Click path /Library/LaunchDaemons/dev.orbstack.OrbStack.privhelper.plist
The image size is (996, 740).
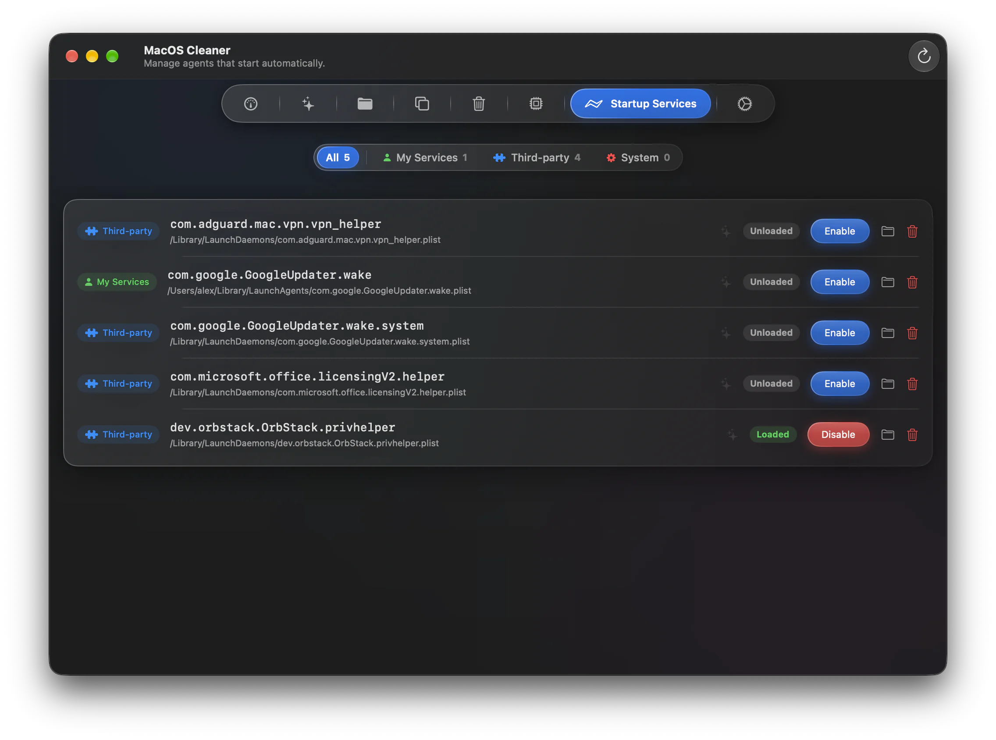[x=304, y=443]
